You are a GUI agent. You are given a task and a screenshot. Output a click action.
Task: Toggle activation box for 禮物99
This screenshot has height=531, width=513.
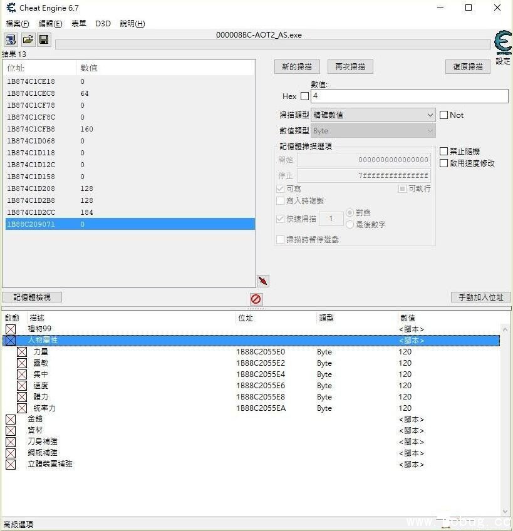pyautogui.click(x=11, y=329)
